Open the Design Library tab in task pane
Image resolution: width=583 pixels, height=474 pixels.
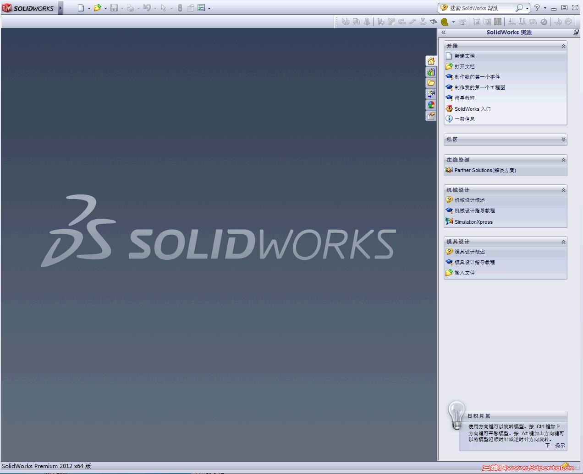[431, 72]
